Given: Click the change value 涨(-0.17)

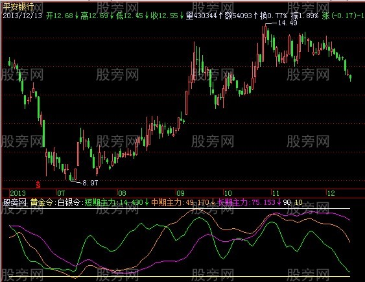Looking at the screenshot, I should coord(340,16).
